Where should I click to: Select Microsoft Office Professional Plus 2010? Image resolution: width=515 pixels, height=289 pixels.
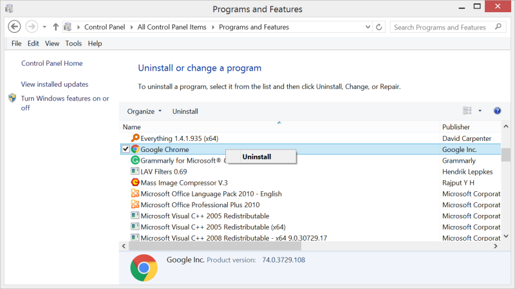[x=200, y=205]
